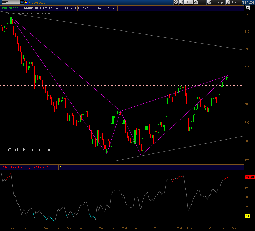
Task: Click the flask icon beside Studies
Action: click(228, 2)
